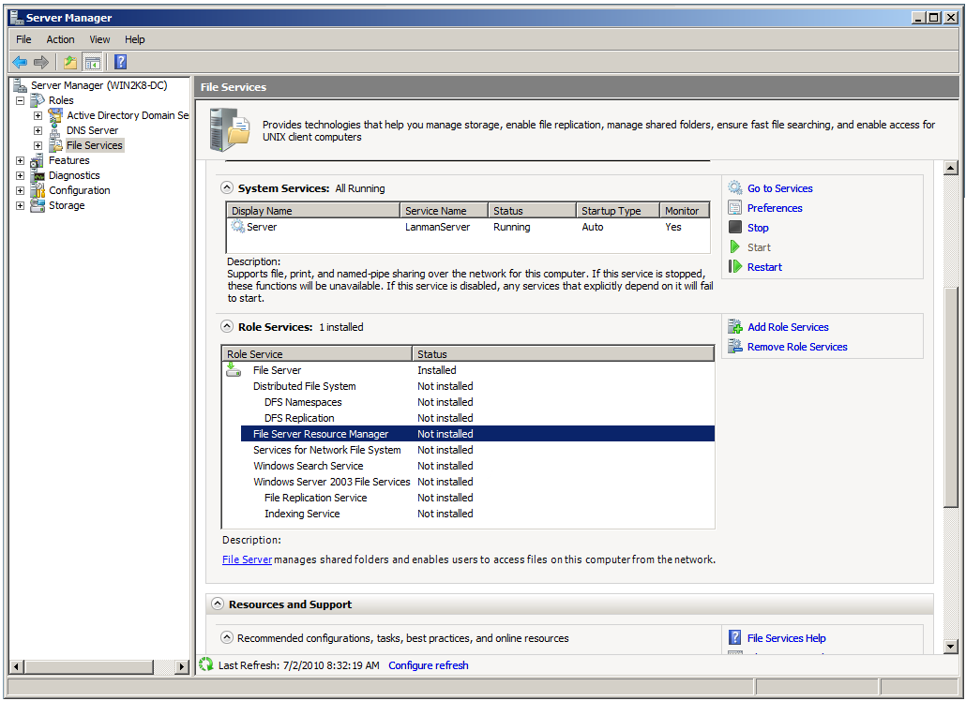Click the Storage node icon
The height and width of the screenshot is (701, 966).
[x=38, y=205]
